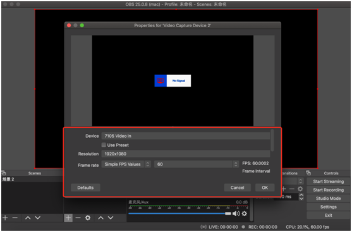Open Simple FPS Values dropdown

(126, 164)
